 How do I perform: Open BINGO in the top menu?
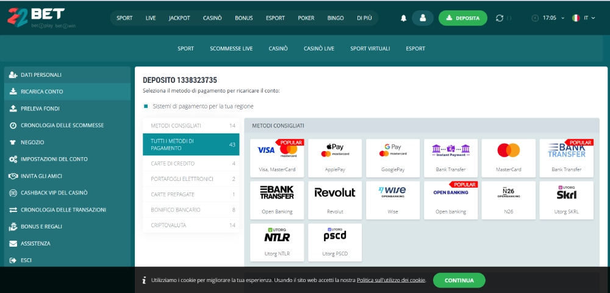click(335, 18)
